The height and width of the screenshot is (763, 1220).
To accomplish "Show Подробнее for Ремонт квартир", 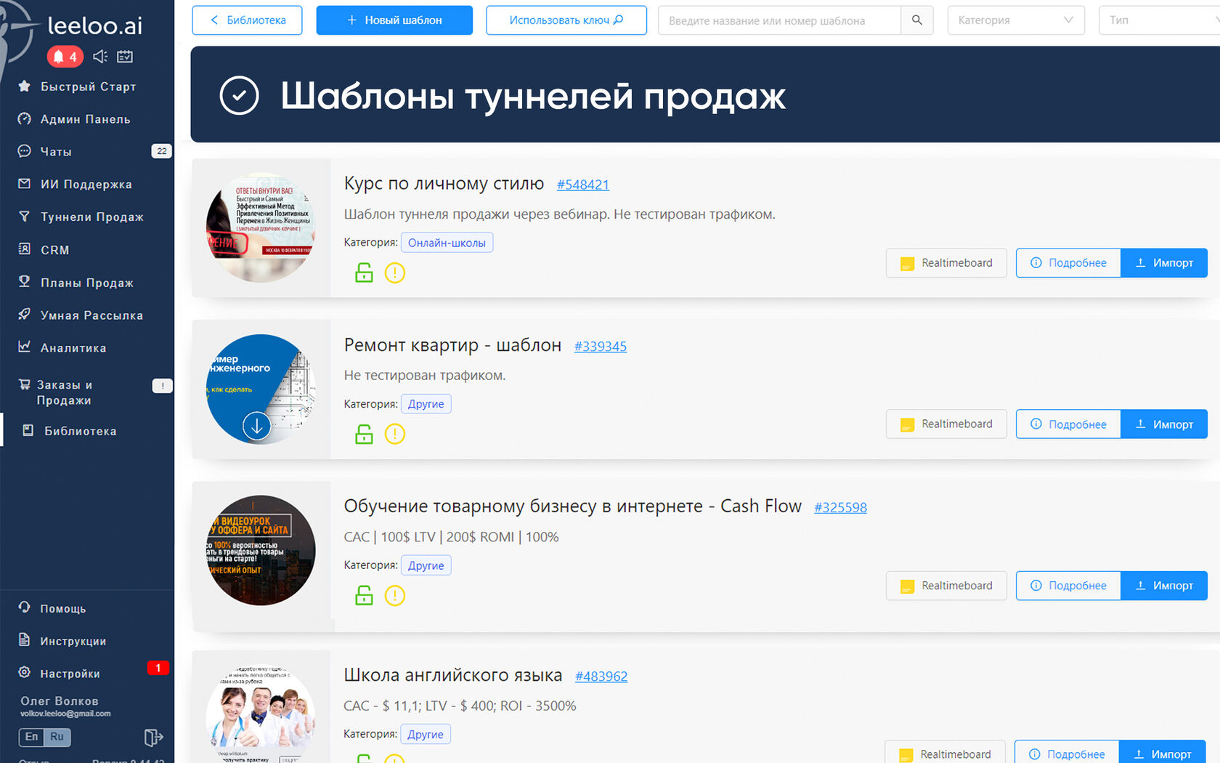I will click(x=1068, y=424).
